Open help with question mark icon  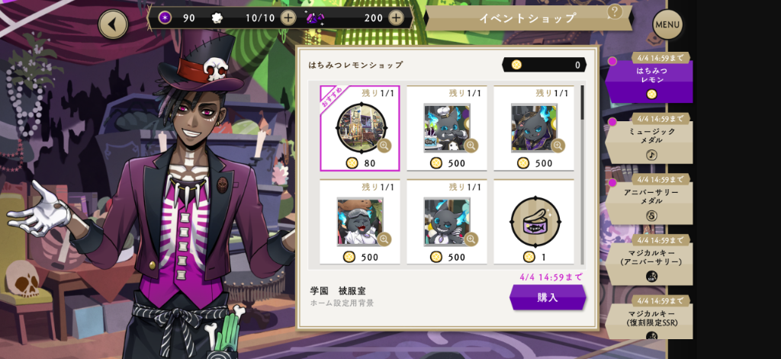point(615,11)
